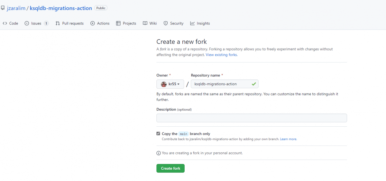Click the Create fork button

click(x=170, y=168)
